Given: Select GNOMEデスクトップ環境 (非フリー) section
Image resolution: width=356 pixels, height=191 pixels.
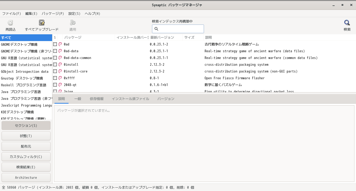Looking at the screenshot, I should coord(26,51).
